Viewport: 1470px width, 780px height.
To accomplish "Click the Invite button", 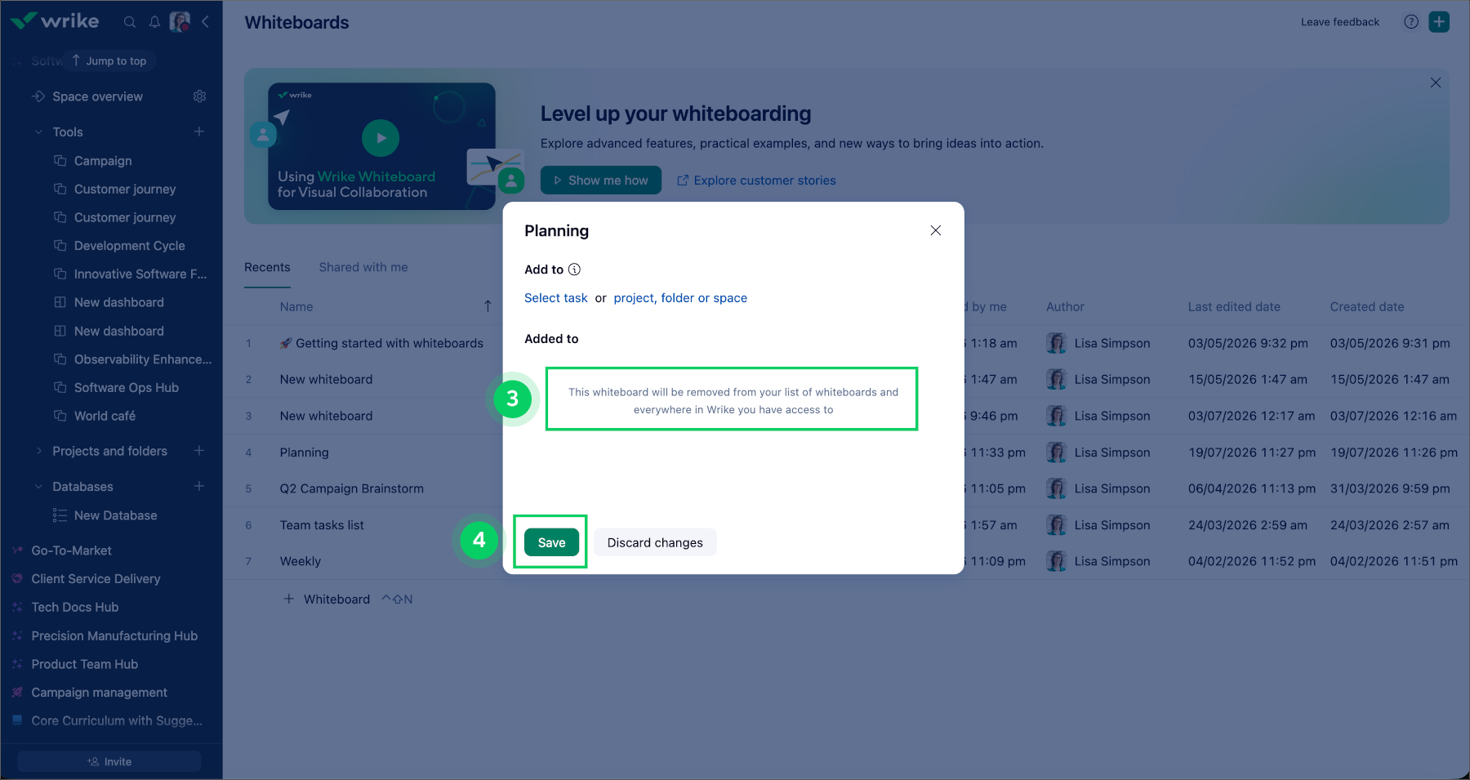I will point(109,761).
